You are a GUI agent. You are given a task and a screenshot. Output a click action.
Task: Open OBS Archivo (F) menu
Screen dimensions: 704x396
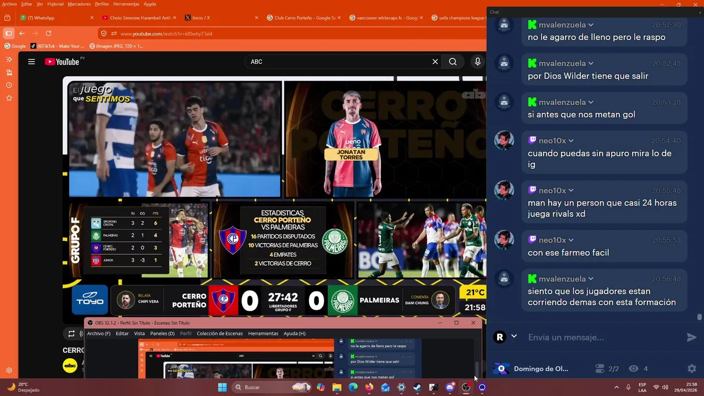point(98,333)
